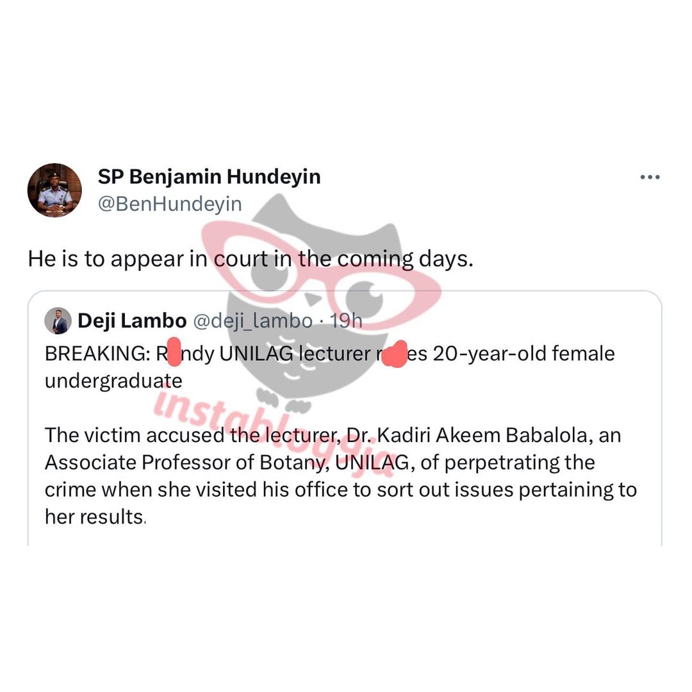Click 'her results' at end of quoted tweet

coord(94,517)
